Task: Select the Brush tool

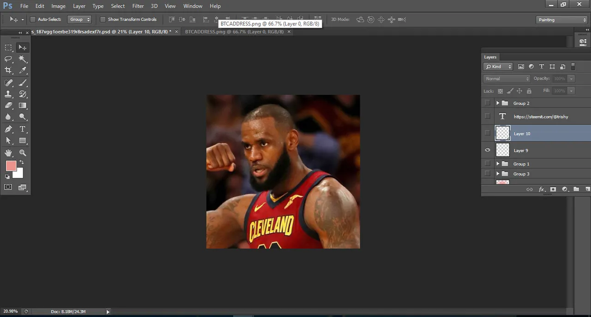Action: [23, 83]
